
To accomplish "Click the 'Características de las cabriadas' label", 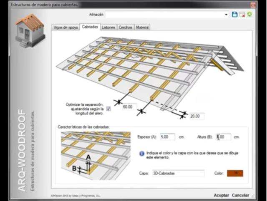I will point(83,127).
